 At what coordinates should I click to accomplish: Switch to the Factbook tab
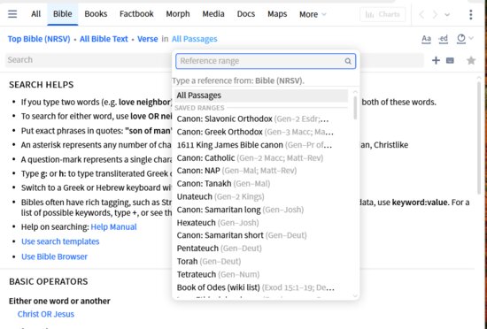(x=136, y=14)
